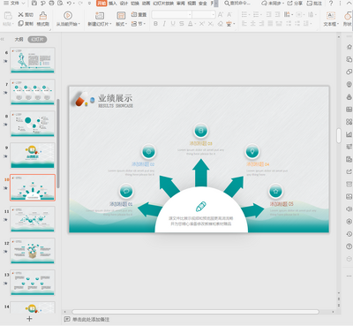Image resolution: width=353 pixels, height=326 pixels.
Task: Click the New Slide (新建幻灯片) icon
Action: click(100, 16)
